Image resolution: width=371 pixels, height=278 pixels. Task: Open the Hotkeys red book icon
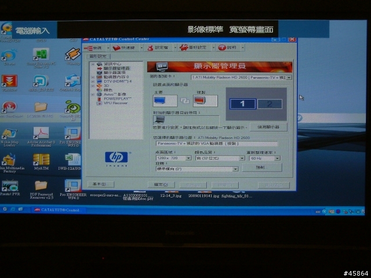(117, 48)
